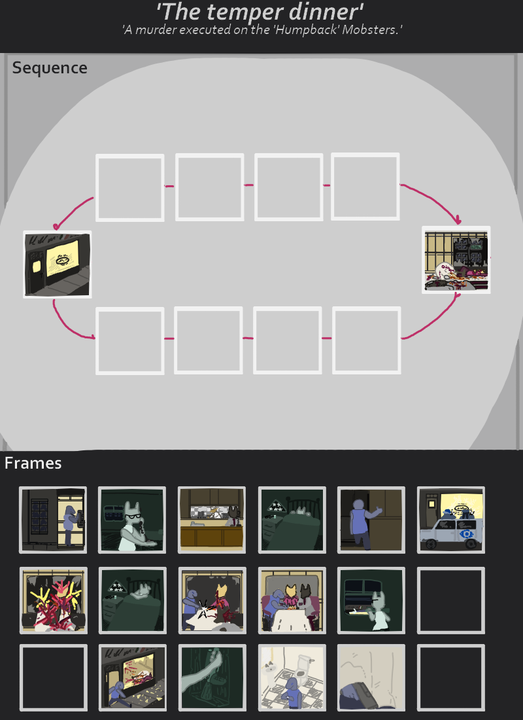523x720 pixels.
Task: Pick the dinner table stabbing frame
Action: [212, 600]
